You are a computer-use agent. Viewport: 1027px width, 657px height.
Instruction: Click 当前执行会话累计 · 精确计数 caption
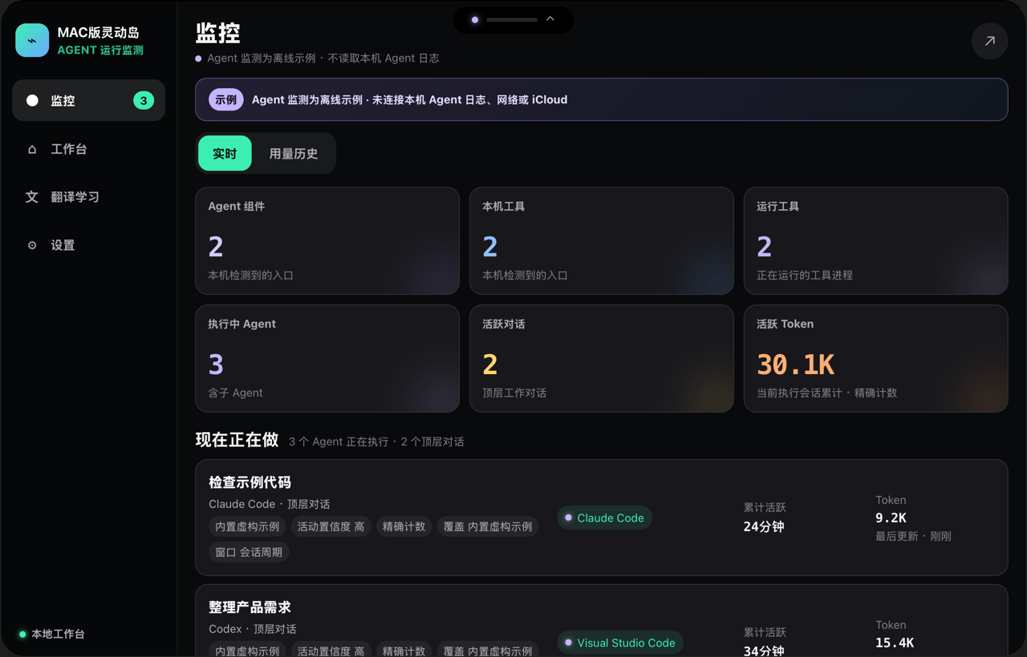pyautogui.click(x=826, y=393)
